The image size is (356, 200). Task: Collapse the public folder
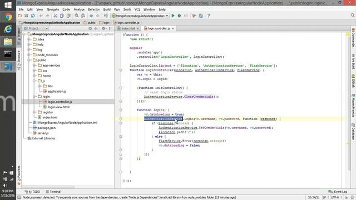click(29, 60)
